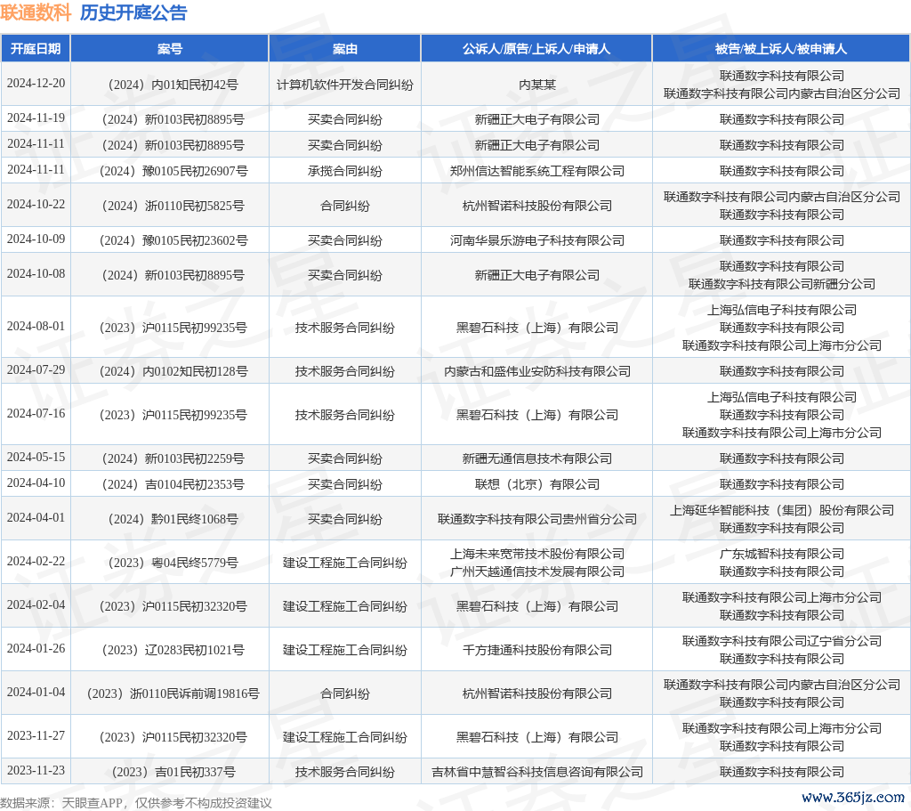Screen dimensions: 911x811
Task: Click defendant 上海延华智能科技（集团）股份有限公司
Action: (x=781, y=510)
